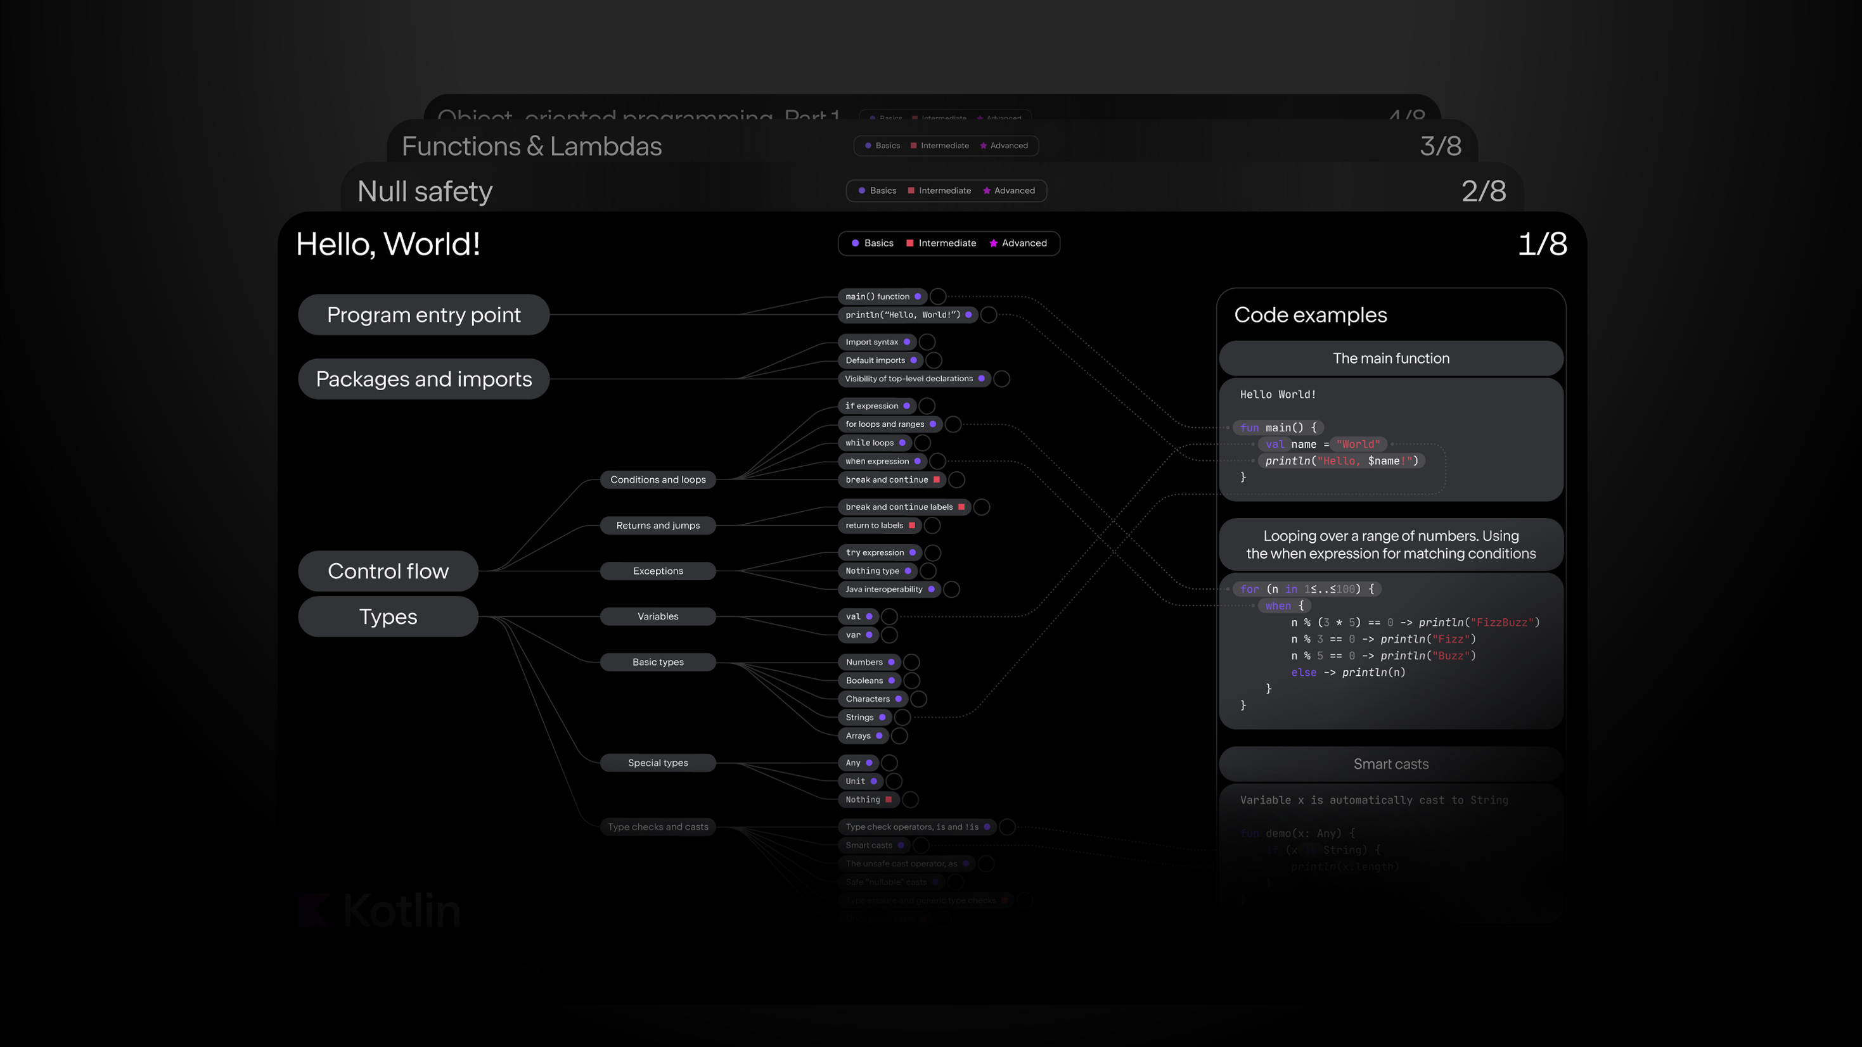Mark the circle next to the Strings topic
1862x1047 pixels.
(x=902, y=718)
